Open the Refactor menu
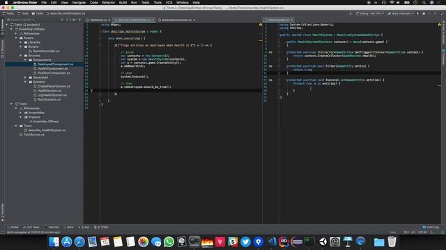This screenshot has width=446, height=250. [109, 3]
